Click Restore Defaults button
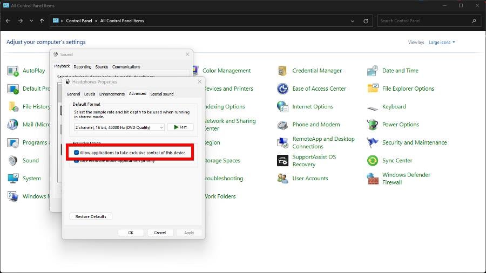486x273 pixels. [x=91, y=216]
